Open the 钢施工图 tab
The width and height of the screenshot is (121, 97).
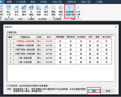pos(86,2)
